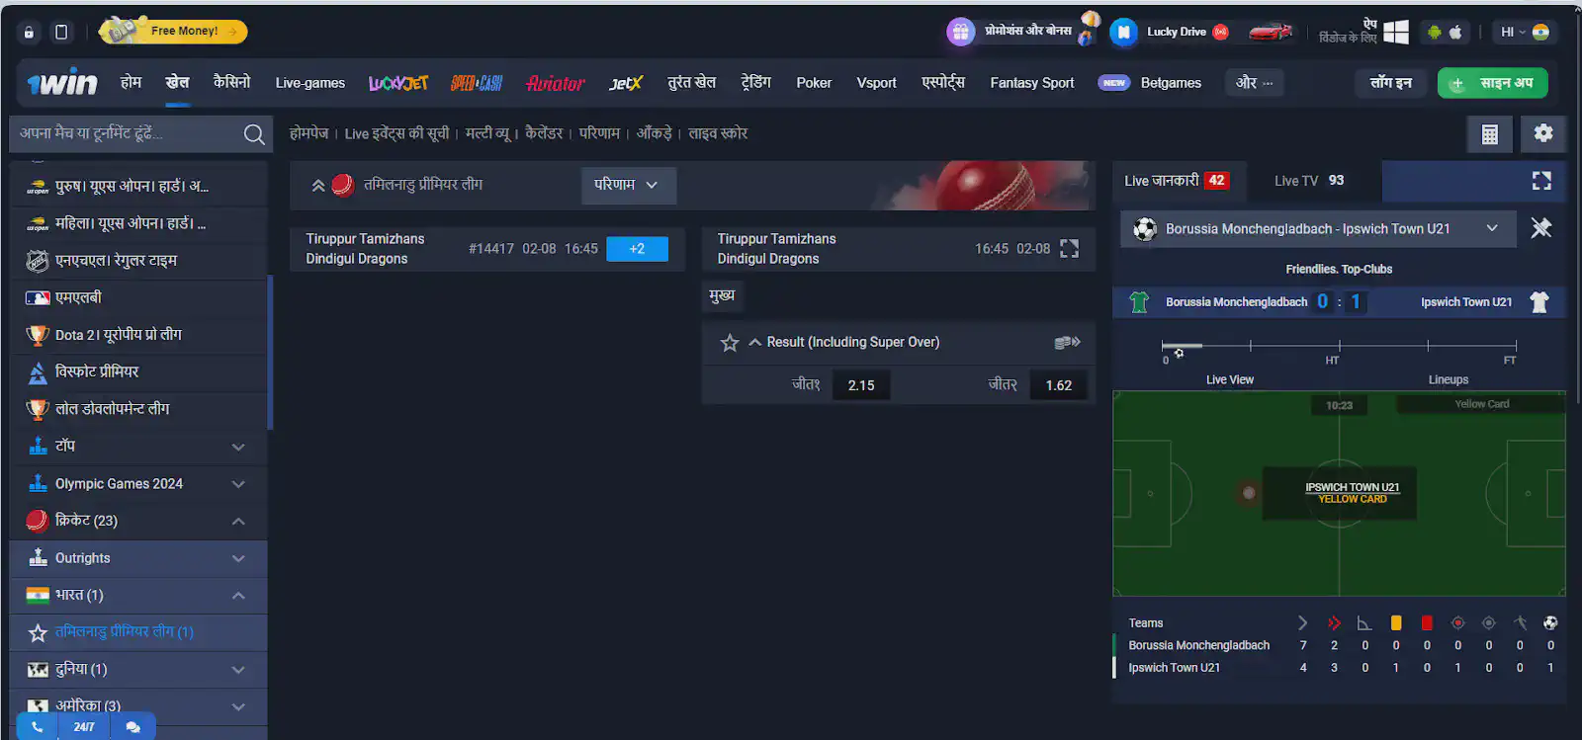Click the search magnifier icon
This screenshot has height=740, width=1582.
click(254, 134)
